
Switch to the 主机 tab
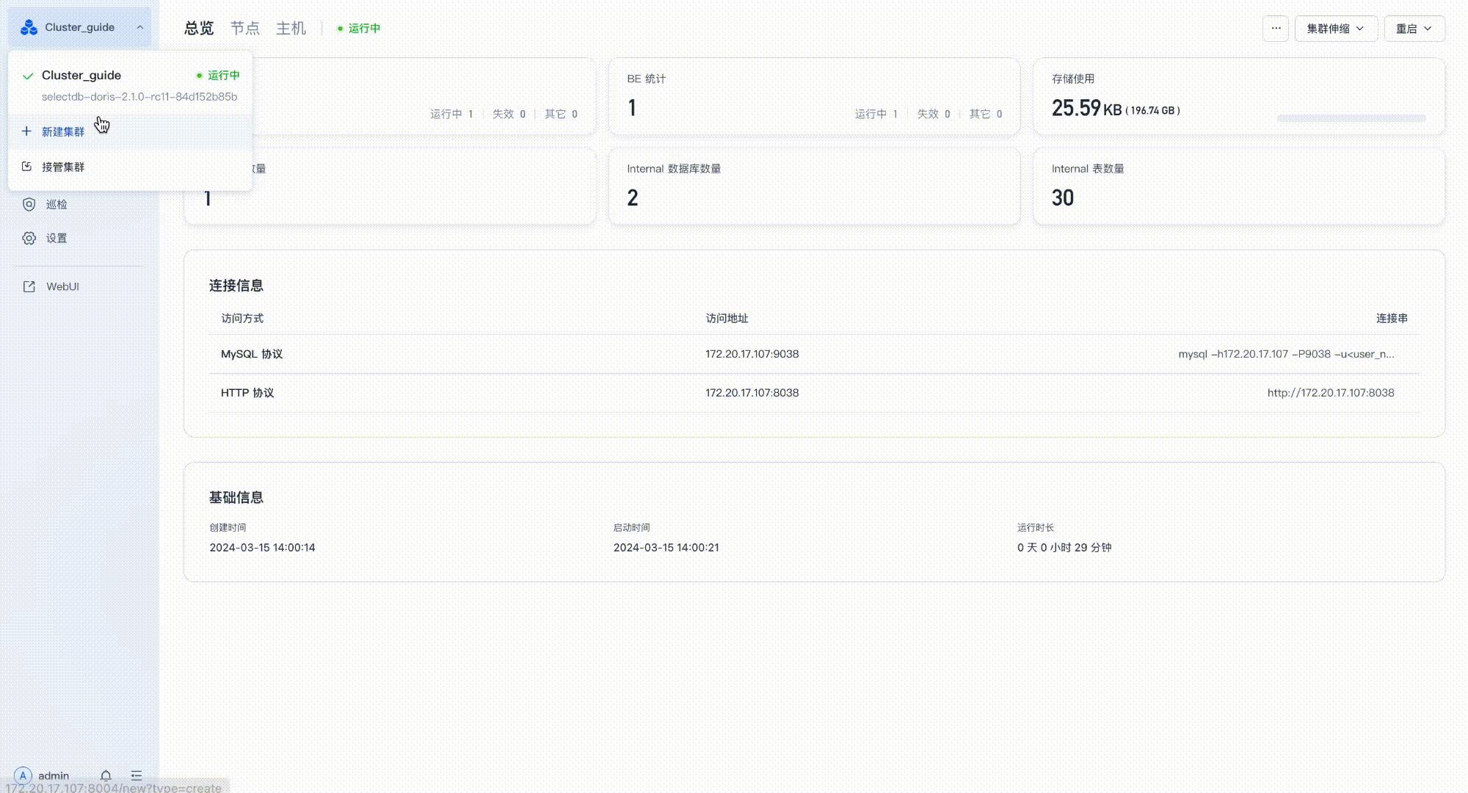pyautogui.click(x=291, y=28)
